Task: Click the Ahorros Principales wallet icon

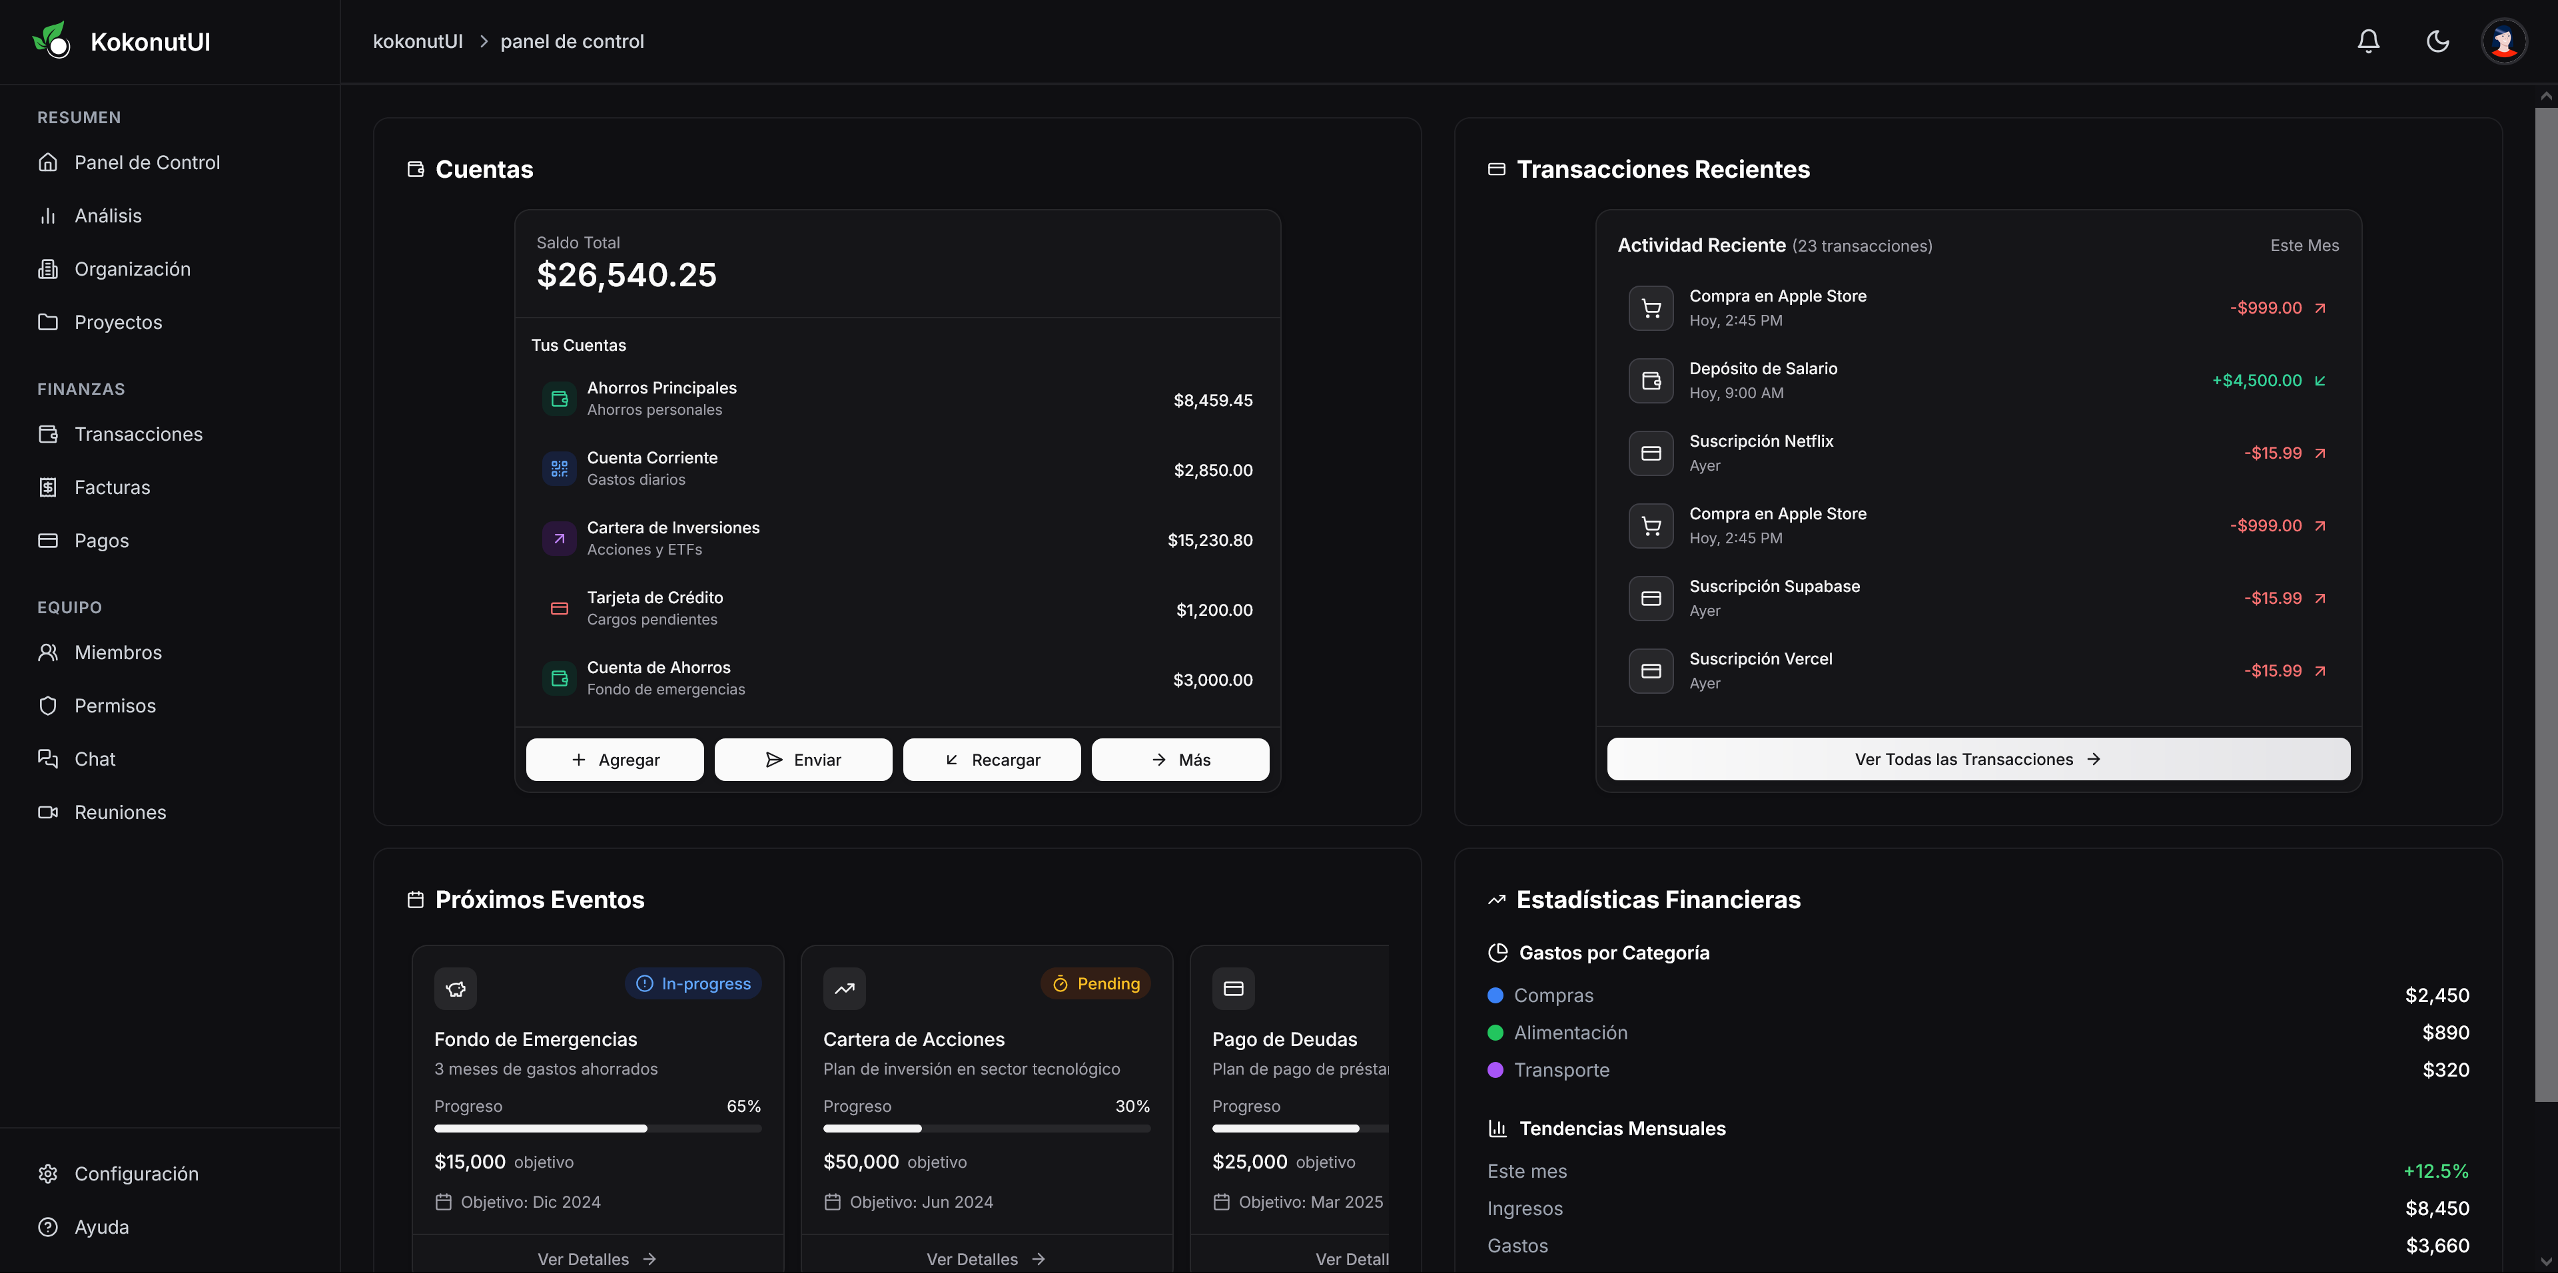Action: (x=559, y=399)
